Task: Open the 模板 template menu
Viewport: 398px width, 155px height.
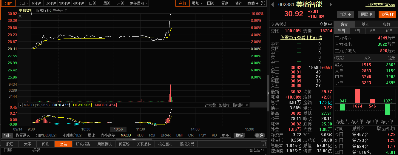Action: [x=239, y=135]
